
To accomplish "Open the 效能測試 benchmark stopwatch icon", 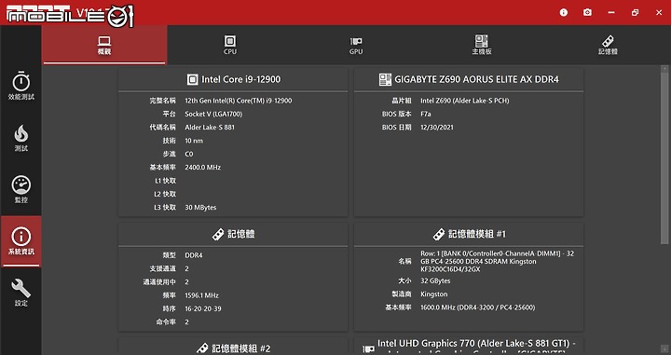I will coord(21,82).
